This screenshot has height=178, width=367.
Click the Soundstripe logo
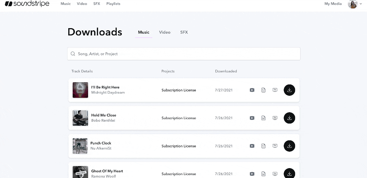27,4
